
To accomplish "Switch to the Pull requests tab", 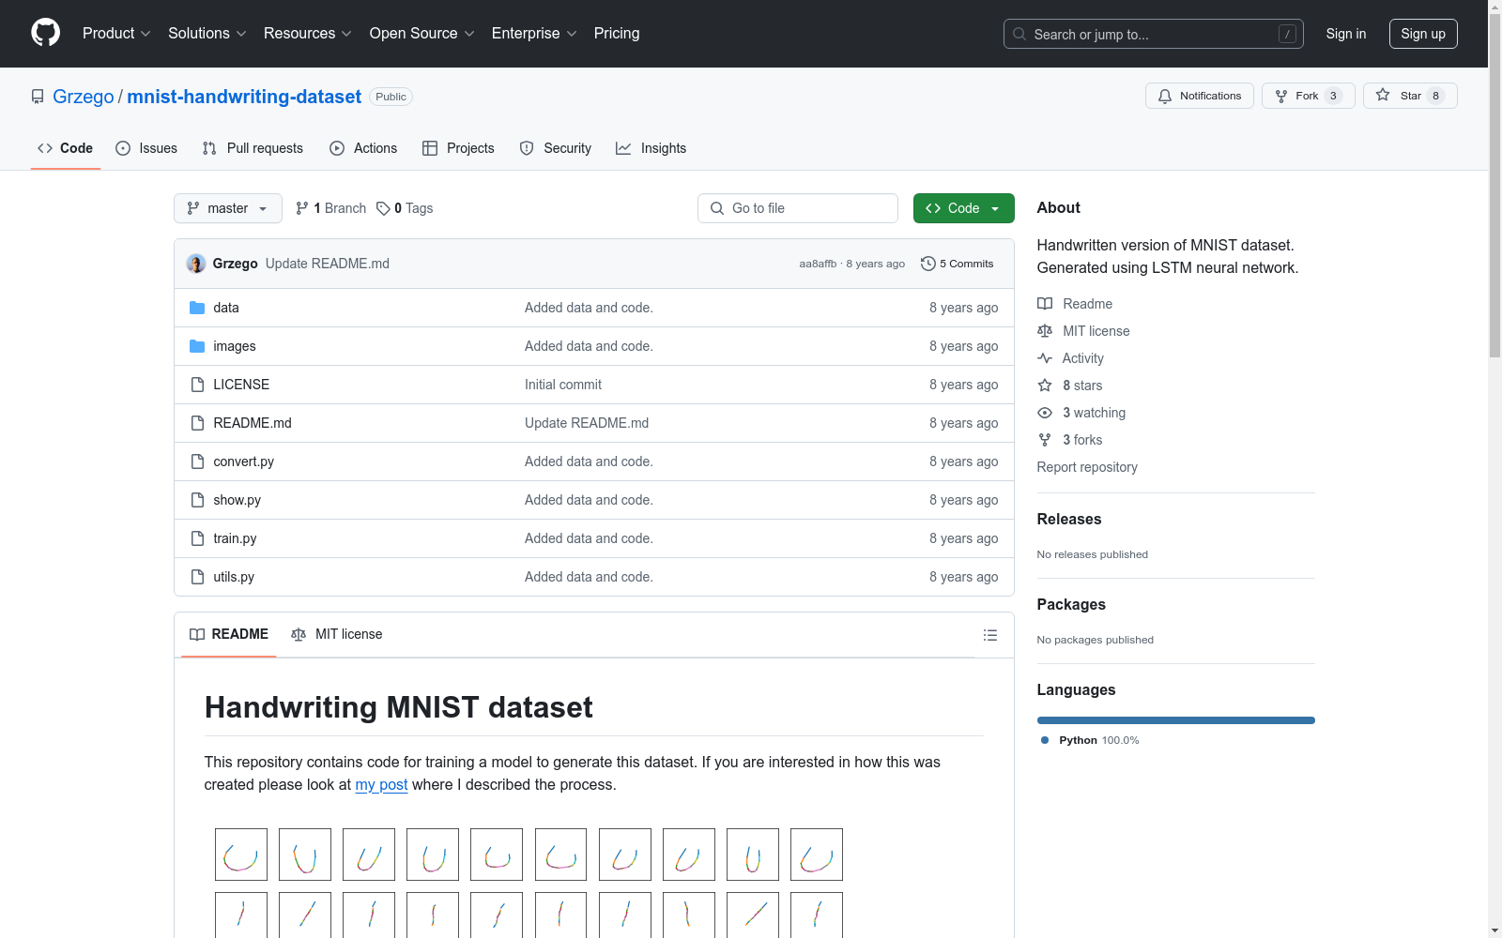I will tap(253, 148).
